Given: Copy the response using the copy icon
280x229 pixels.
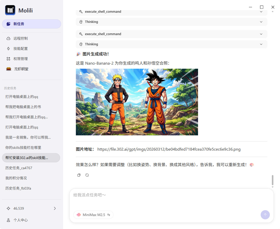Looking at the screenshot, I should (x=79, y=175).
